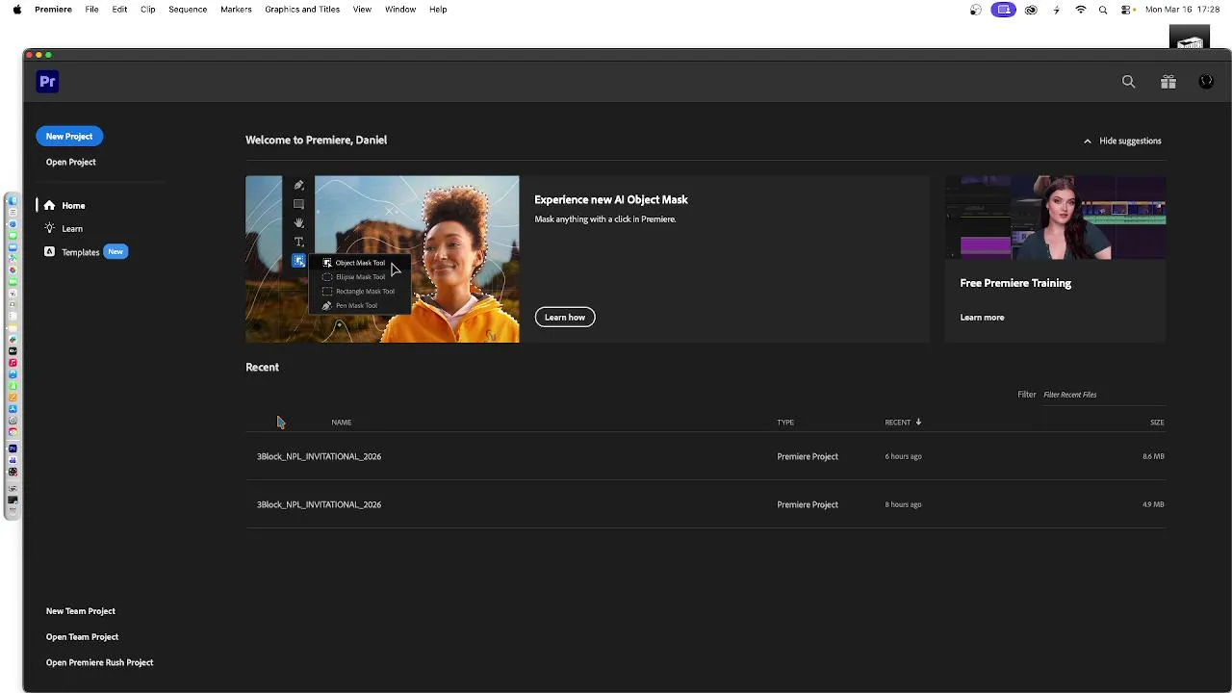Open the Premiere application menu
Viewport: 1232px width, 693px height.
53,9
